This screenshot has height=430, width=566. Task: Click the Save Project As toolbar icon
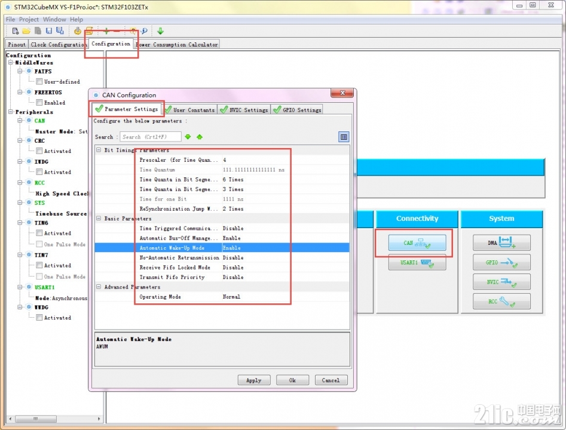(x=60, y=31)
